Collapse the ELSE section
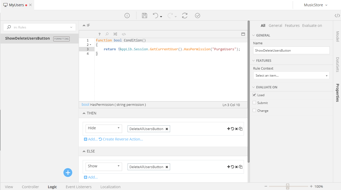Image resolution: width=341 pixels, height=190 pixels. [84, 151]
